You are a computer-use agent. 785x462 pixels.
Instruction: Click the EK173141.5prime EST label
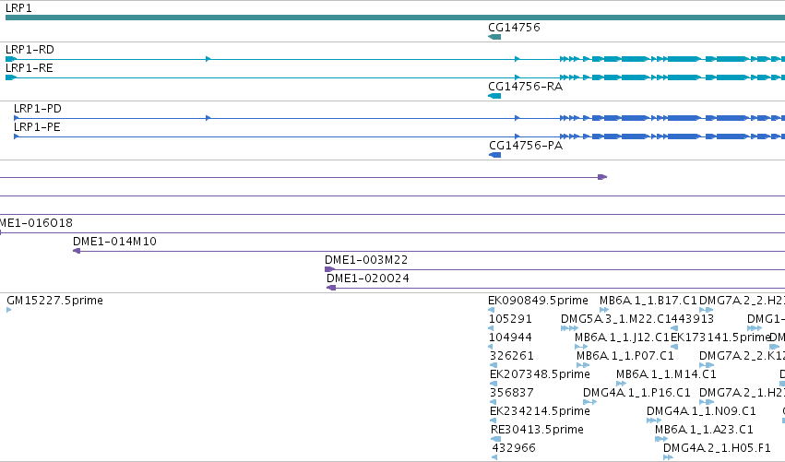click(720, 338)
